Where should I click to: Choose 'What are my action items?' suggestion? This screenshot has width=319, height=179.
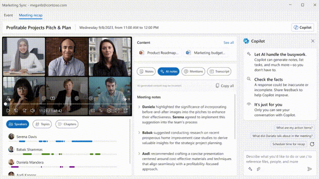point(294,128)
